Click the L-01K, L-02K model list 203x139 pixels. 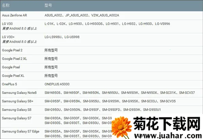(107, 24)
